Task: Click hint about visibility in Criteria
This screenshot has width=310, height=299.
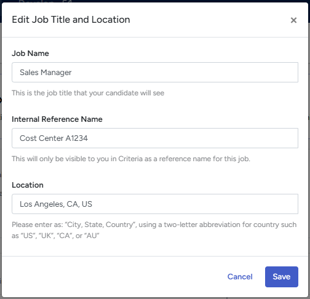Action: (131, 159)
